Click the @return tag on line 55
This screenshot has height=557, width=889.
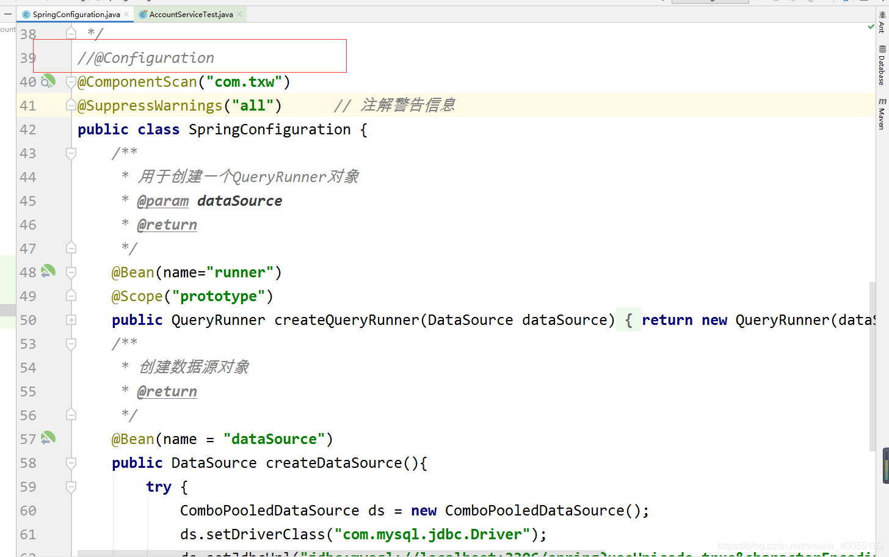(x=167, y=391)
